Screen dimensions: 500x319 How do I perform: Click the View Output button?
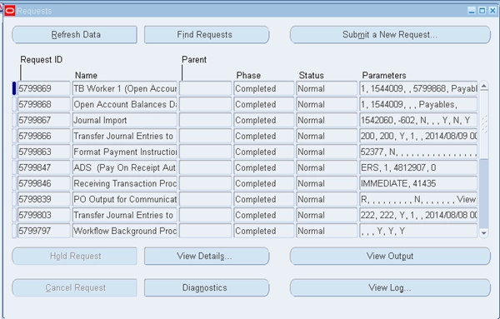390,256
